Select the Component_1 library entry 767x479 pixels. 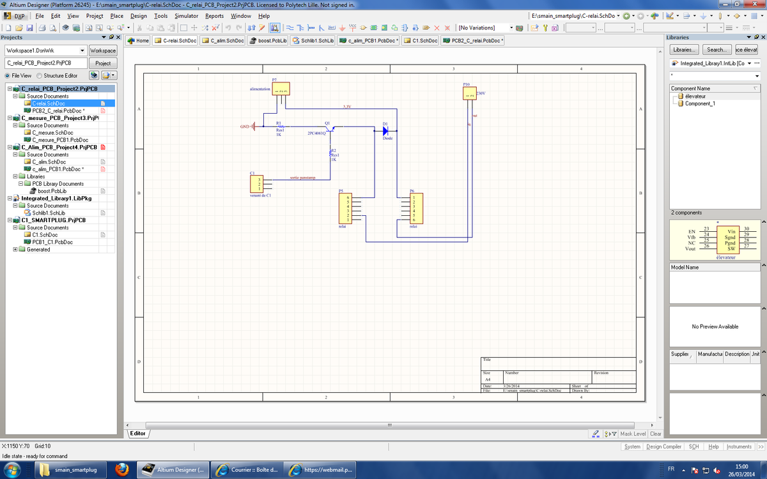tap(700, 103)
